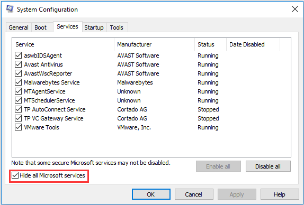
Task: Click Cortado AG in TP AutoConnect row
Action: (132, 109)
